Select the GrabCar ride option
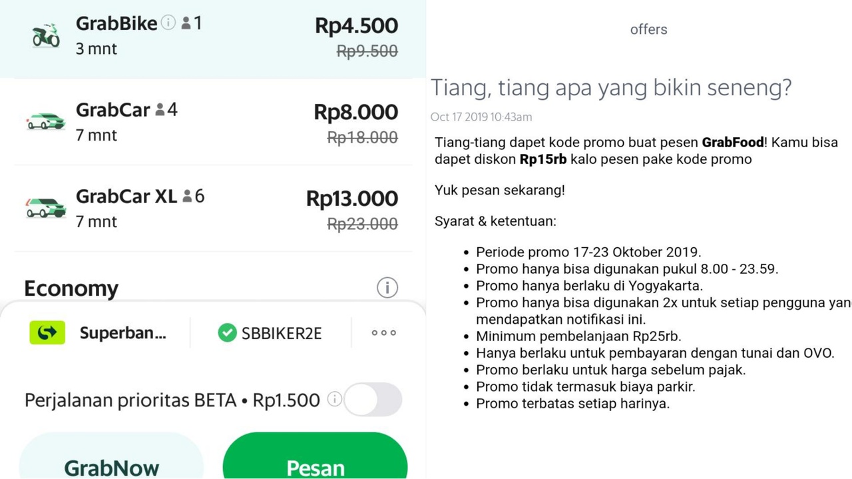852x479 pixels. click(x=213, y=122)
